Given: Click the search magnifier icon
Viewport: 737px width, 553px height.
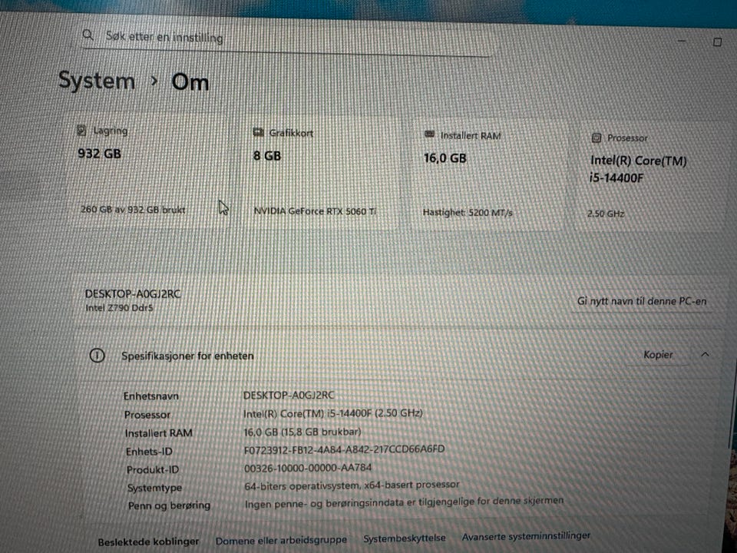Looking at the screenshot, I should (88, 35).
